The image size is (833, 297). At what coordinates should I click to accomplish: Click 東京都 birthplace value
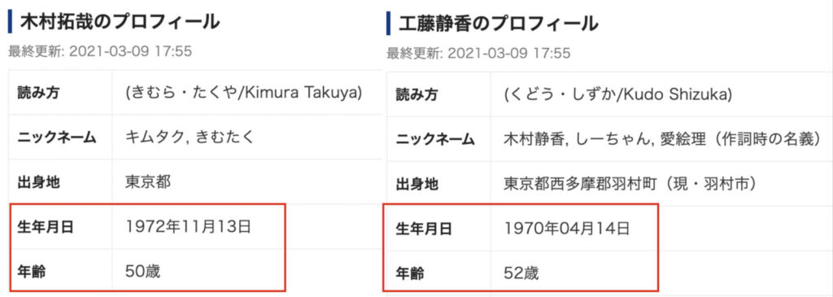point(148,182)
